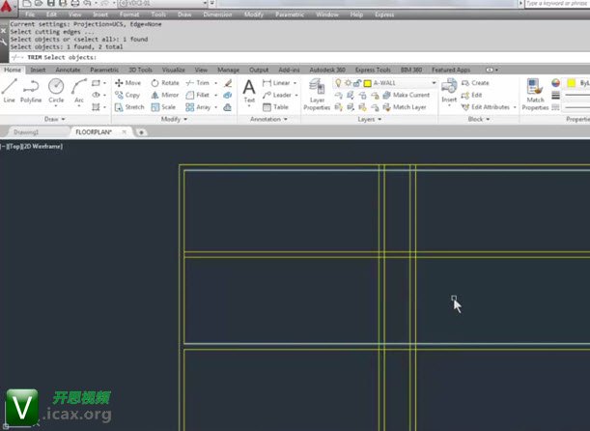Click the command line input field
This screenshot has height=431, width=590.
point(299,57)
